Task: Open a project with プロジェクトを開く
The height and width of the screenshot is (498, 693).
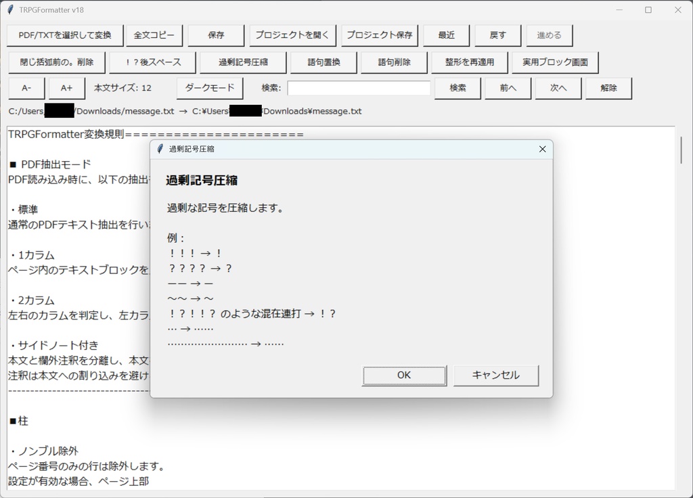Action: coord(292,35)
